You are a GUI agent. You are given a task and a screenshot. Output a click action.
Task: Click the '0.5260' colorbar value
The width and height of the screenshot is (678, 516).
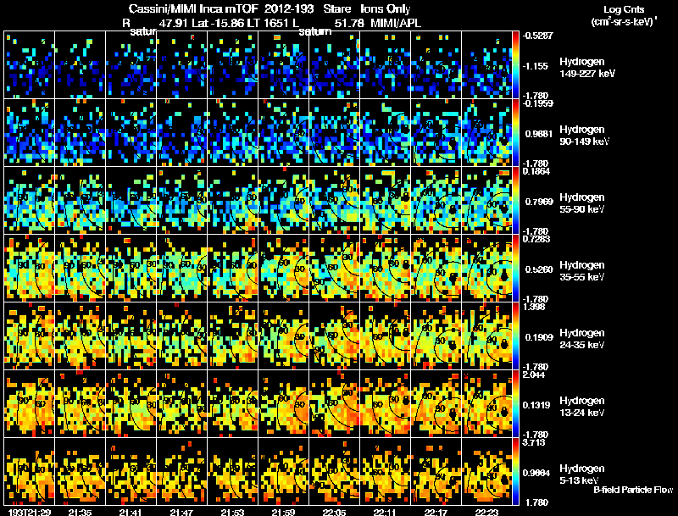539,269
